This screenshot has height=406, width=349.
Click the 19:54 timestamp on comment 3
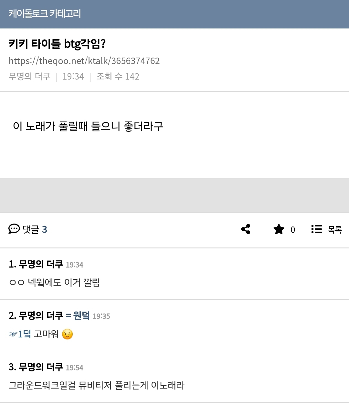click(74, 368)
